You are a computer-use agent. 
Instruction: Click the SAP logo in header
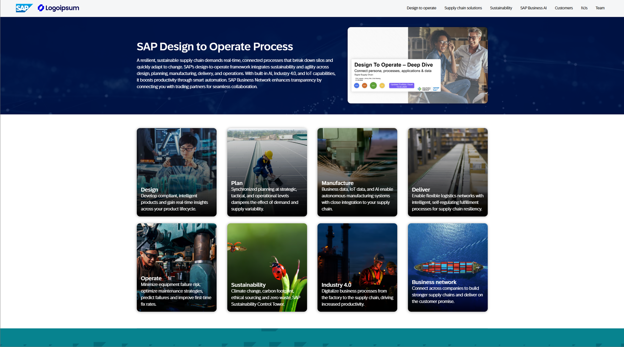pos(24,8)
